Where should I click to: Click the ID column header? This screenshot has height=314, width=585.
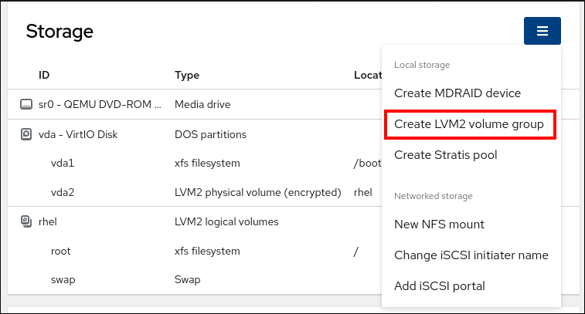tap(45, 75)
